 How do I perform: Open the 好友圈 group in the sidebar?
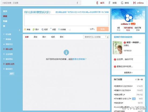(x=8, y=34)
